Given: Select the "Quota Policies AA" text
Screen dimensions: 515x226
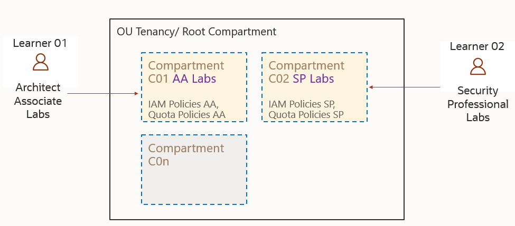Looking at the screenshot, I should pyautogui.click(x=187, y=114).
